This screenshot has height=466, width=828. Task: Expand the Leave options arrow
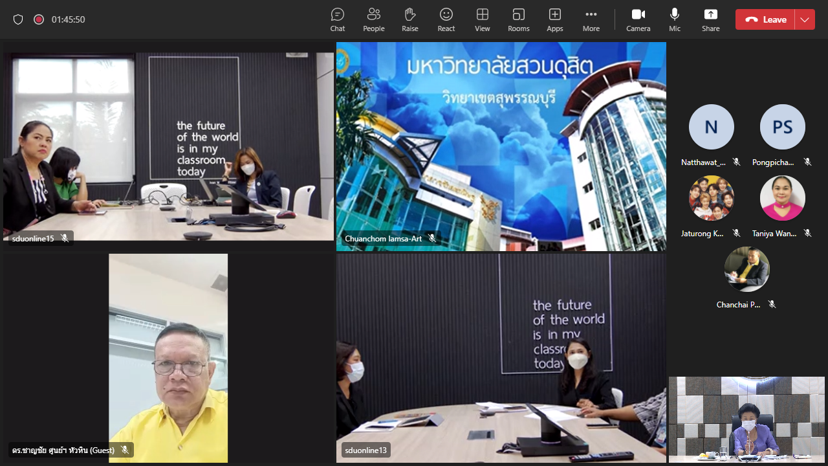pyautogui.click(x=805, y=19)
